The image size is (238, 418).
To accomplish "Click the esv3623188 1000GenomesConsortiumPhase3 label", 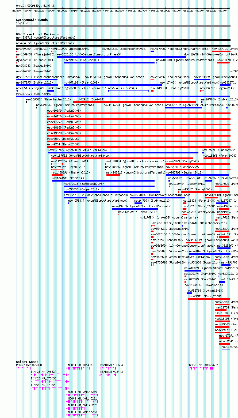I will click(96, 195).
